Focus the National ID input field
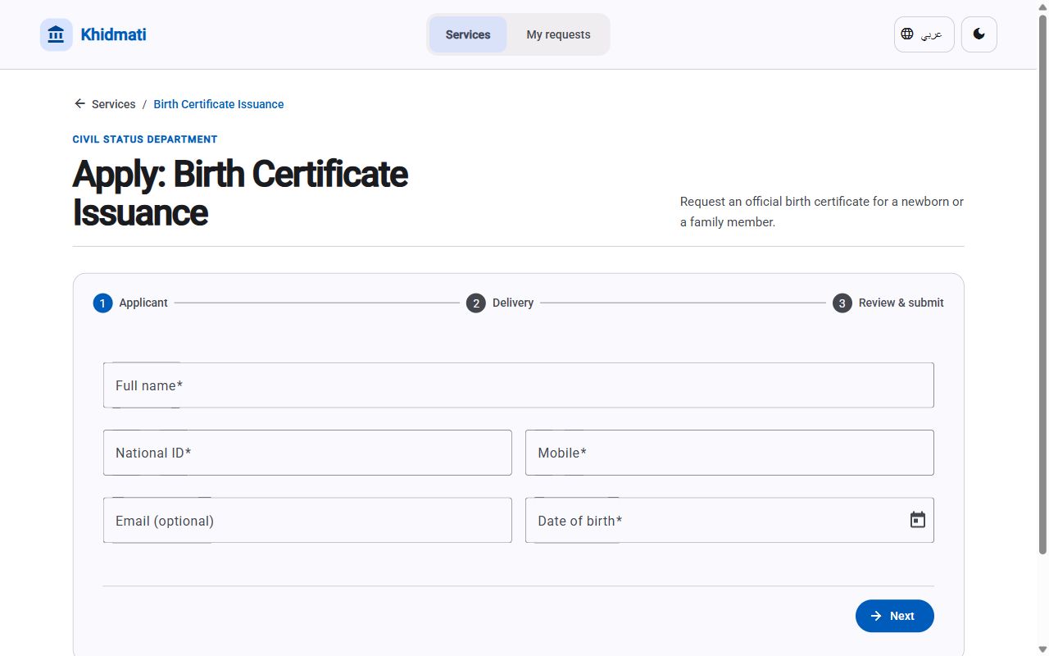The width and height of the screenshot is (1049, 656). coord(307,453)
